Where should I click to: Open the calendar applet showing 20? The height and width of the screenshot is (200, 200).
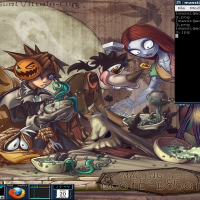pos(62,194)
